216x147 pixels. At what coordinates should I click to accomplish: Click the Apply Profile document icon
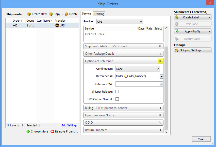pyautogui.click(x=177, y=31)
